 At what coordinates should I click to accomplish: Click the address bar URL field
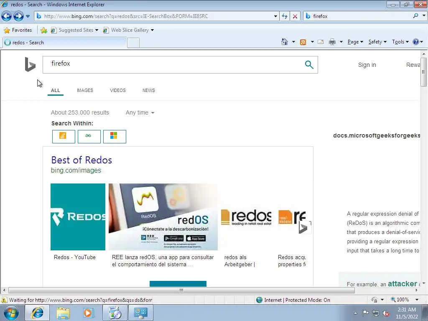[x=154, y=16]
